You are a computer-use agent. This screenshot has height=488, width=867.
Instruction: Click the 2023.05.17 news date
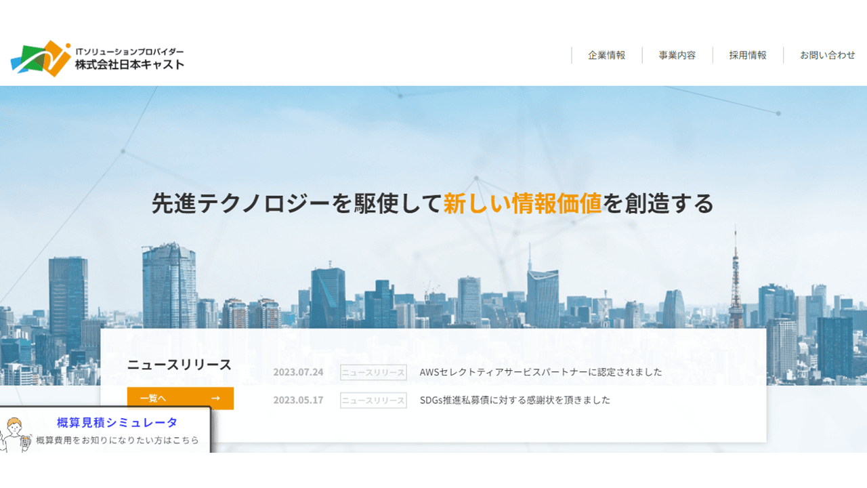pos(299,400)
